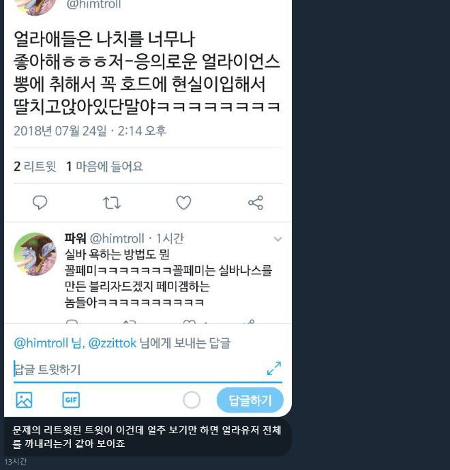Open the 1 마음에 들어요 likes list
450x470 pixels.
pos(104,166)
